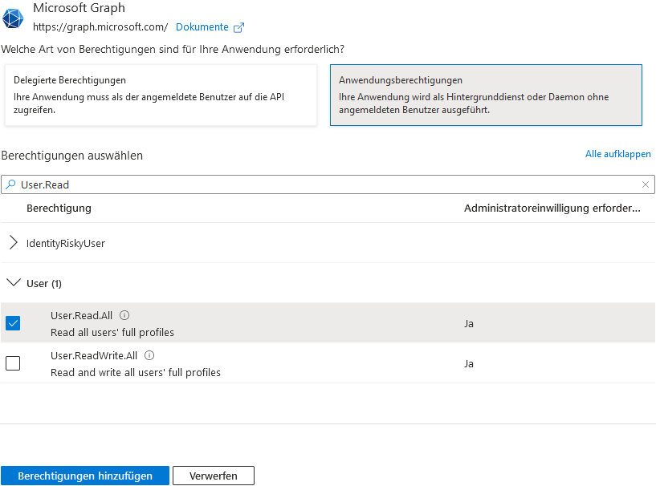
Task: Open the Dokumente link
Action: point(202,27)
